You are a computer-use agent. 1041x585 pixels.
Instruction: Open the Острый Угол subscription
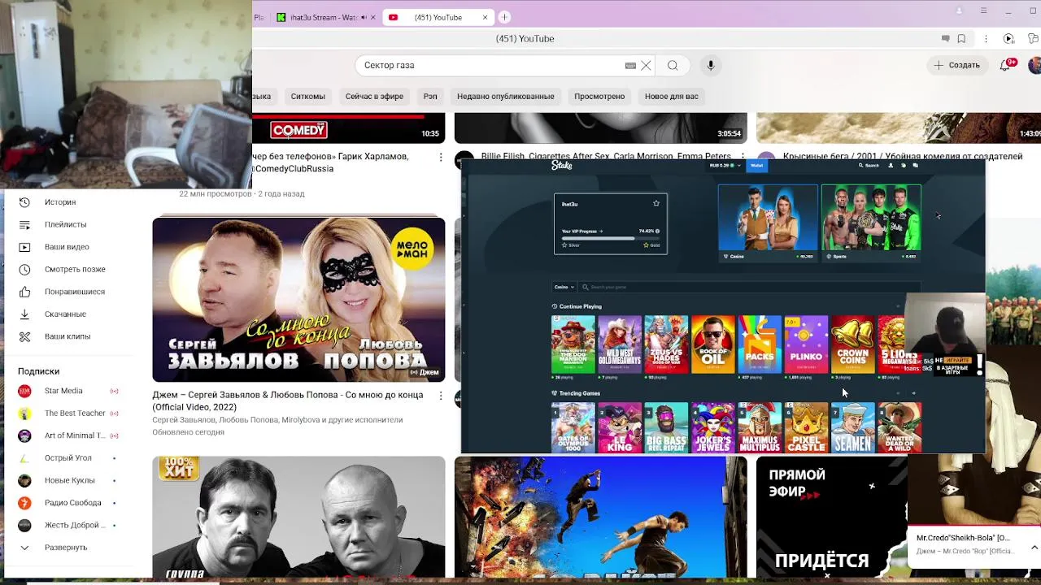click(68, 458)
